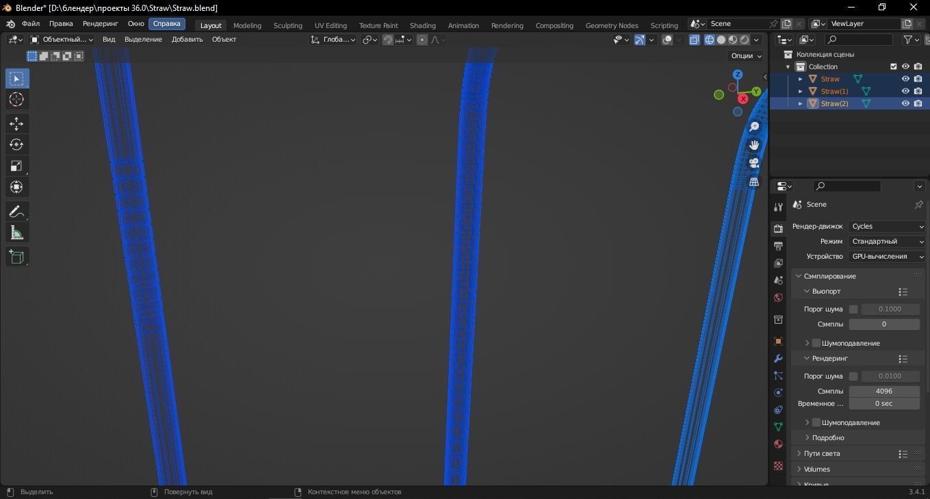Select the Measure tool
This screenshot has width=930, height=499.
pyautogui.click(x=16, y=233)
